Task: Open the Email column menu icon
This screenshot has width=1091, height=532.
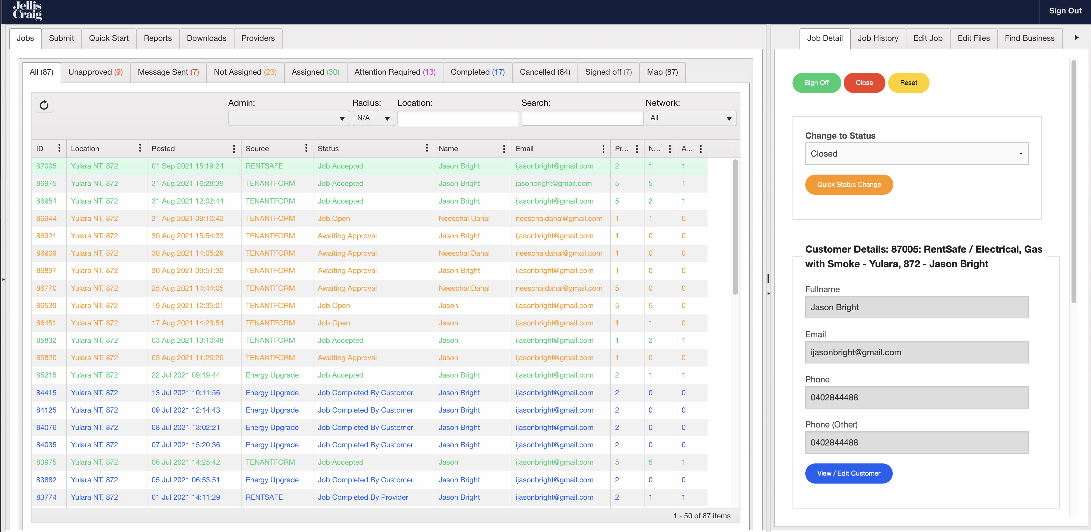Action: pos(603,149)
